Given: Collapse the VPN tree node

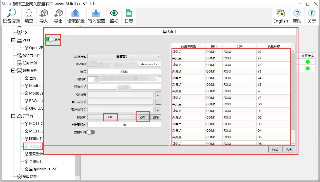Looking at the screenshot, I should click(x=13, y=40).
